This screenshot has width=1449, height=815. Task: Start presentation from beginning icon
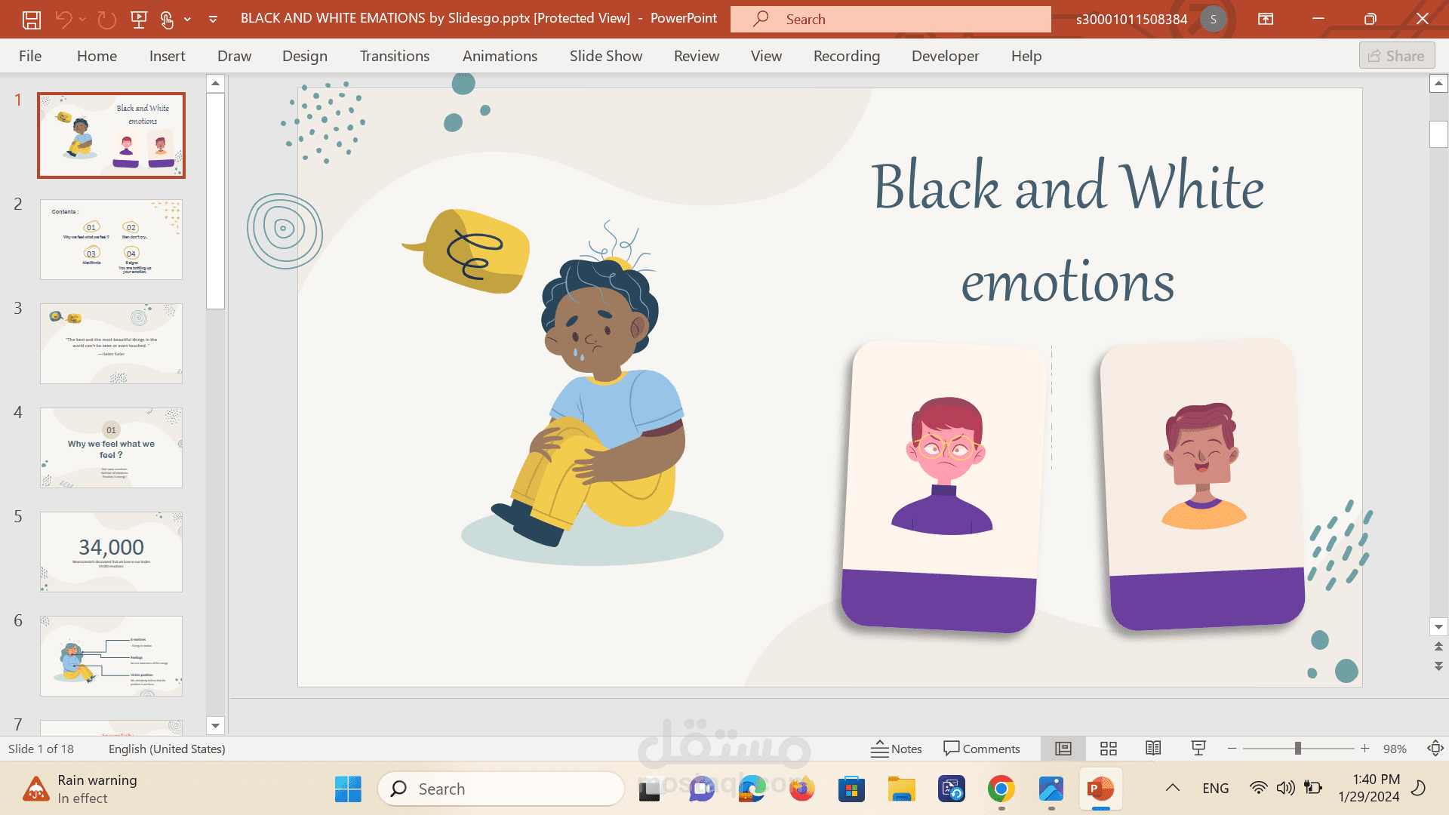click(x=139, y=20)
